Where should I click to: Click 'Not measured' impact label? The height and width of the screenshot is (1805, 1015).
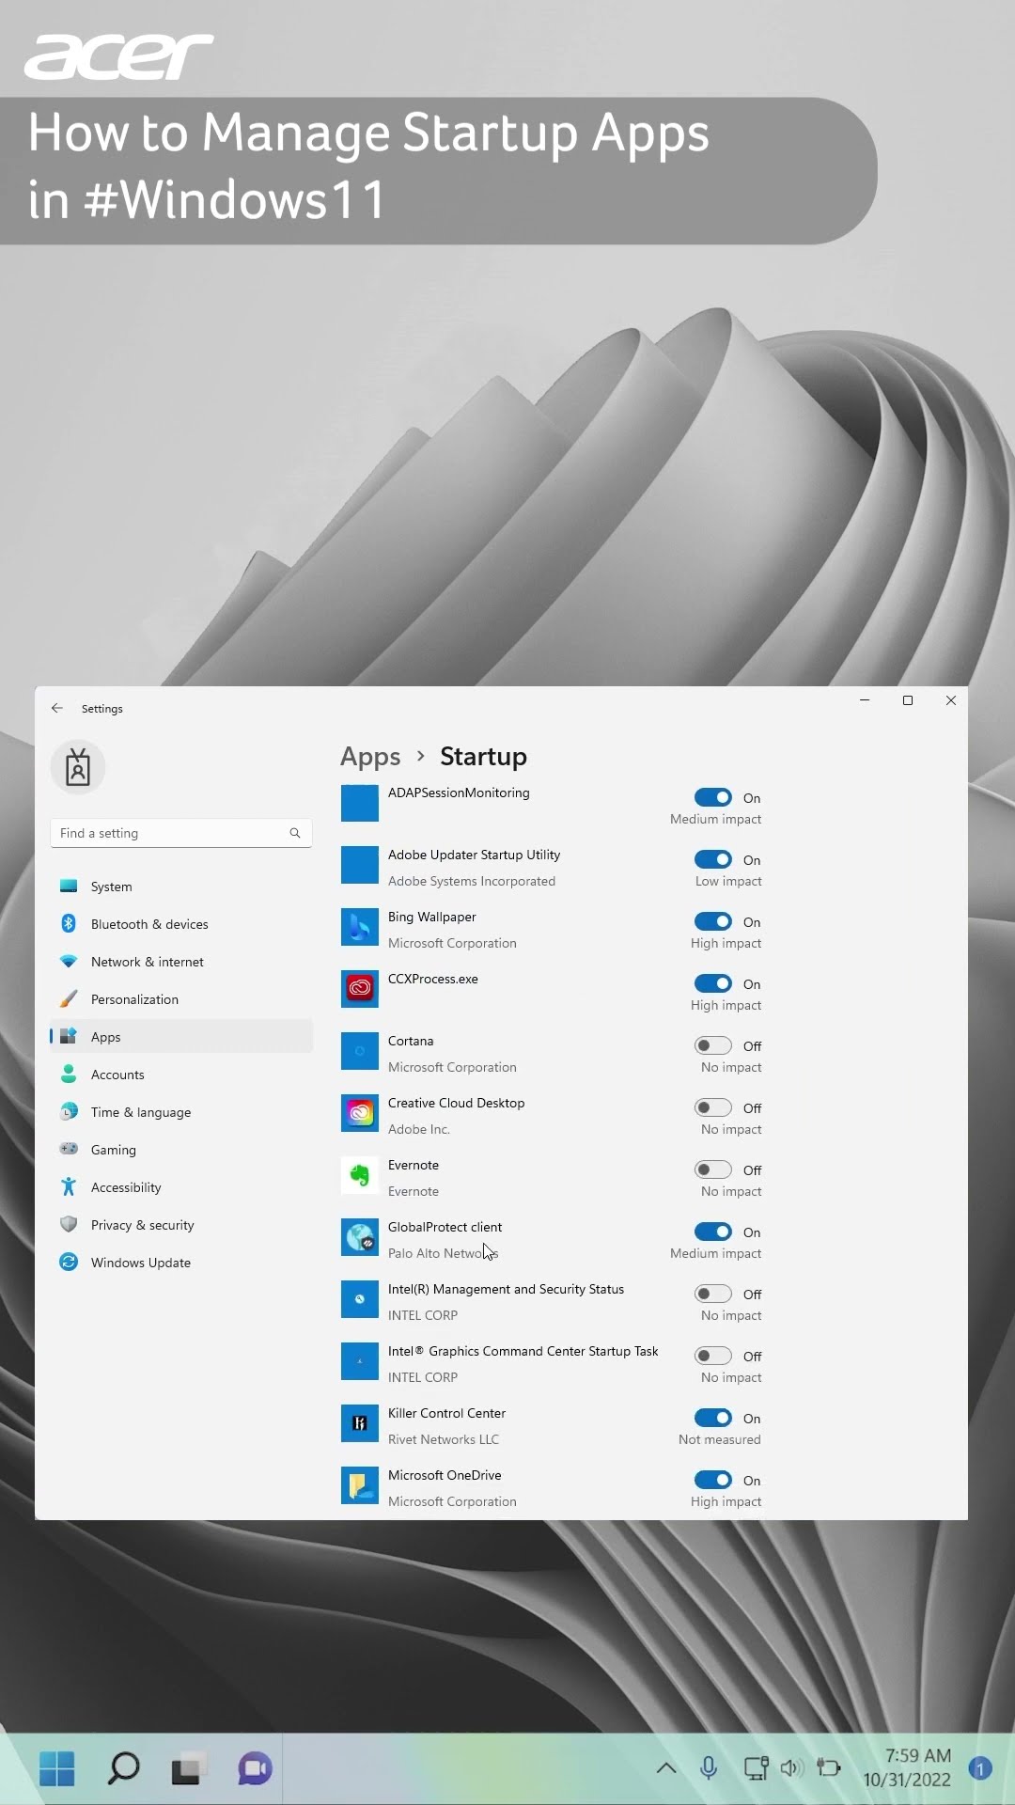click(x=720, y=1439)
